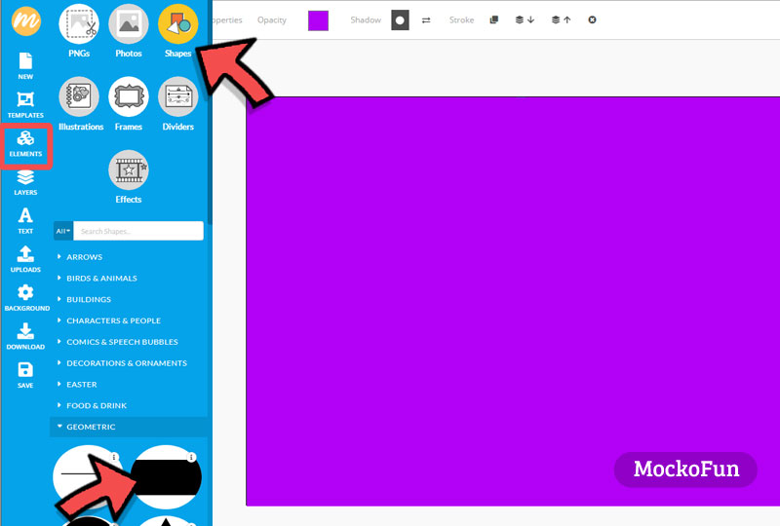The image size is (780, 526).
Task: Open options for the rectangle shape thumbnail
Action: [191, 458]
